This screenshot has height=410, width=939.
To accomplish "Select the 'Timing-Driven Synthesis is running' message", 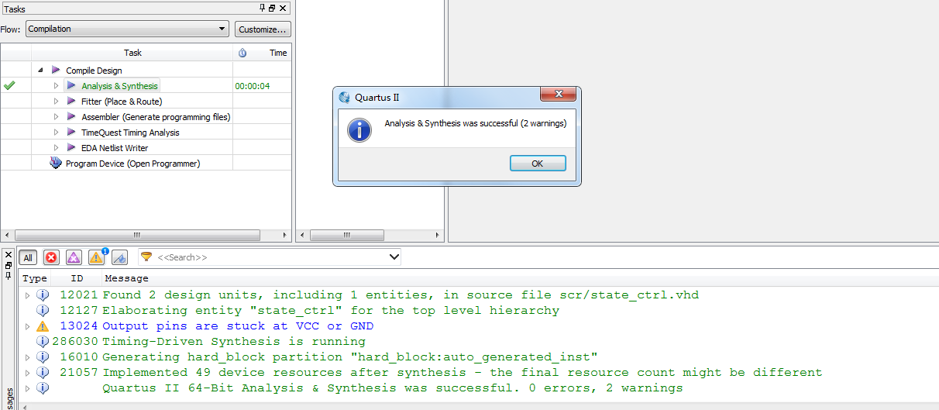I will coord(233,342).
